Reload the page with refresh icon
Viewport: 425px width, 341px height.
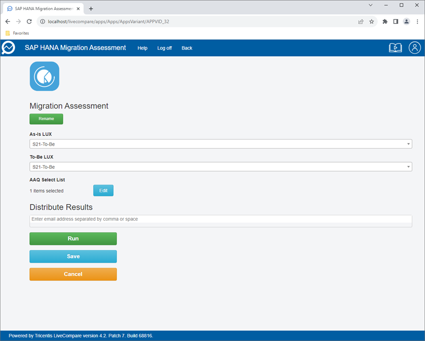[29, 22]
